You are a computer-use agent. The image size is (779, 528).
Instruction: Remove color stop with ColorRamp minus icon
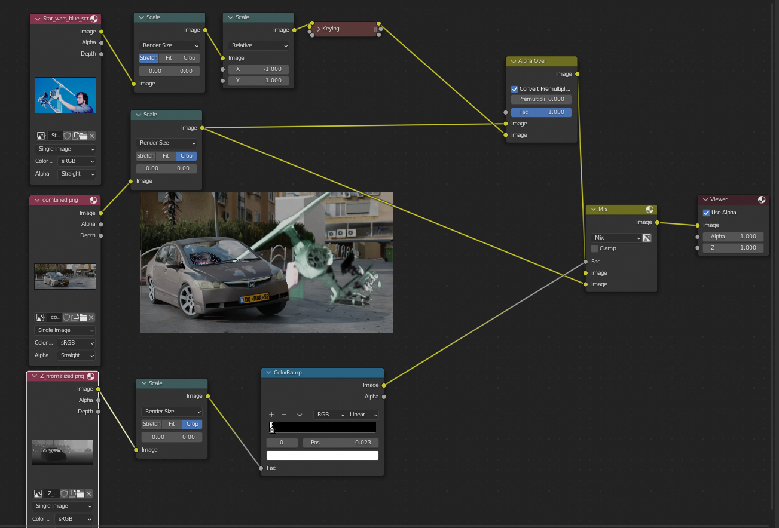pyautogui.click(x=284, y=415)
